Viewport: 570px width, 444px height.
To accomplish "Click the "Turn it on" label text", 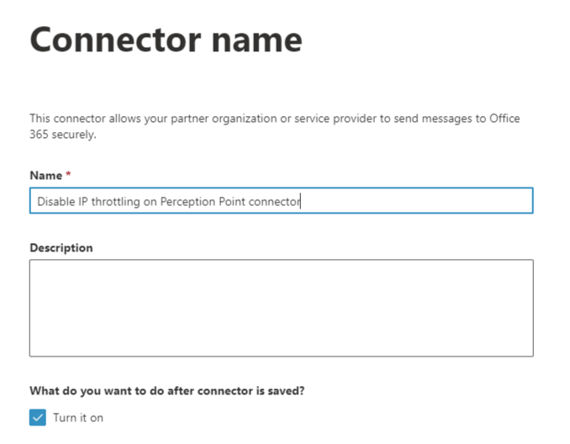I will pyautogui.click(x=78, y=418).
